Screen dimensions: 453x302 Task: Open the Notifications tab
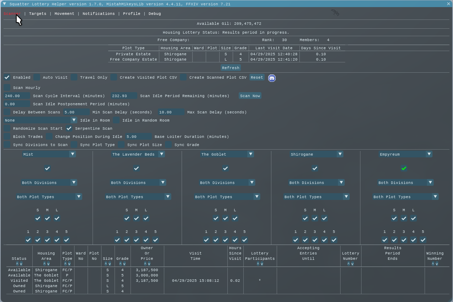click(x=99, y=14)
